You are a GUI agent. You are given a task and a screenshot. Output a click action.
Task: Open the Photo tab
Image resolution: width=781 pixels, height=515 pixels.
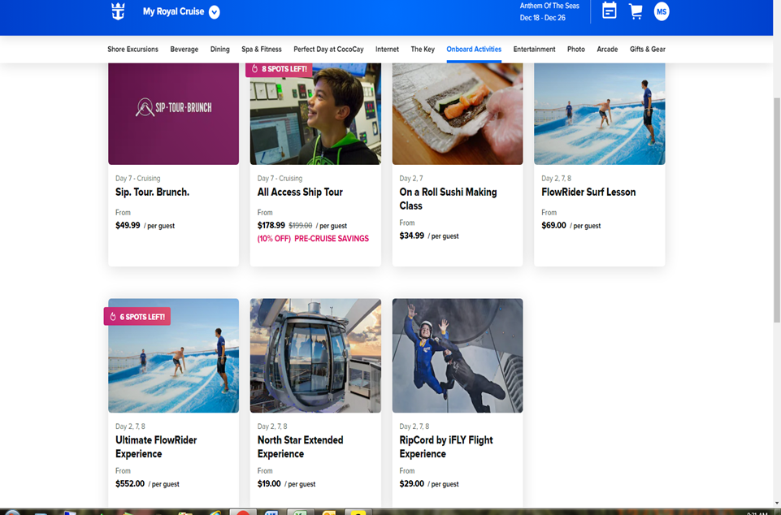coord(575,50)
